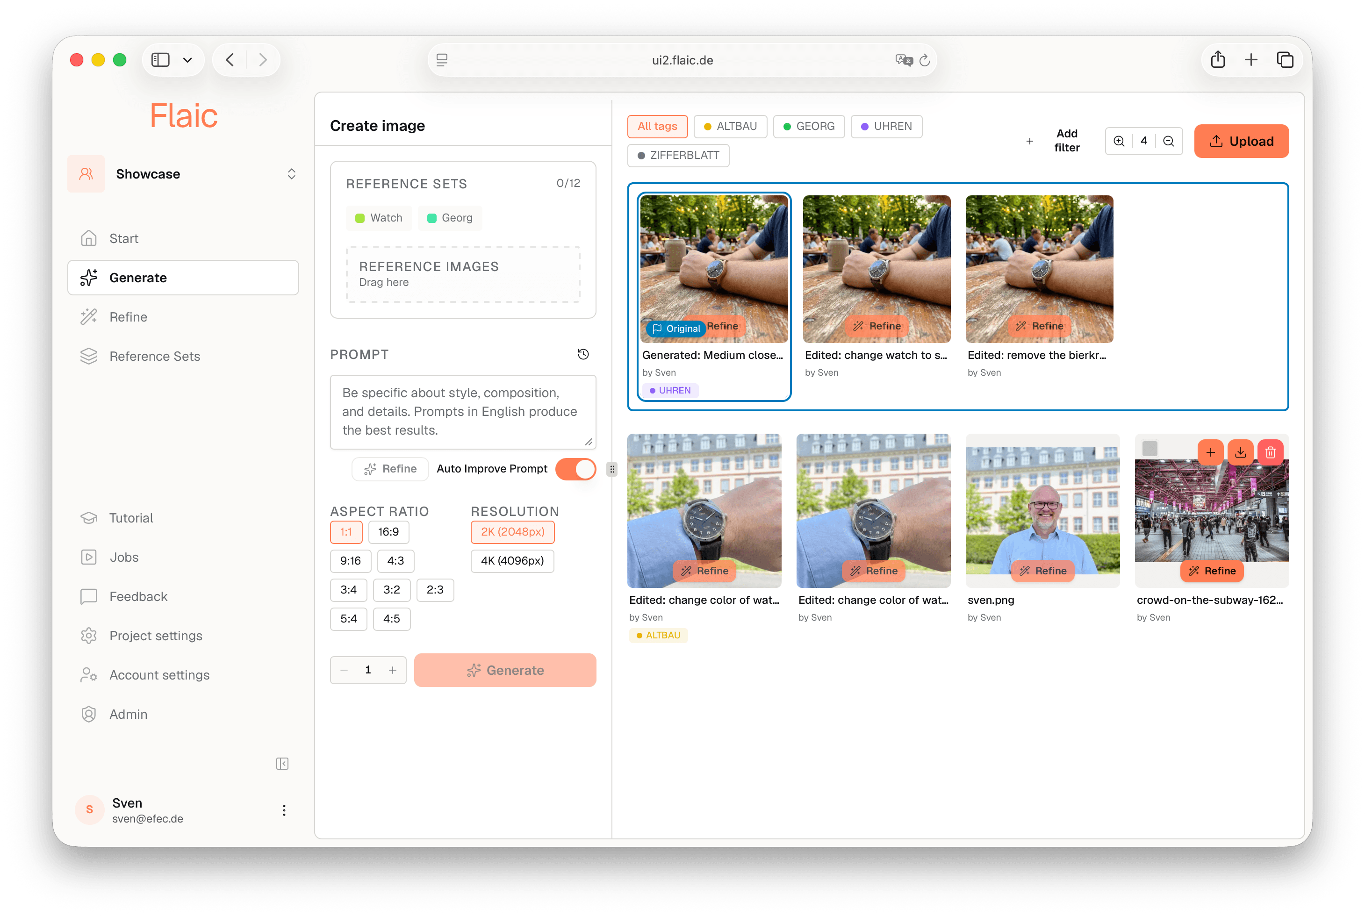1365x916 pixels.
Task: Open the Start page in sidebar
Action: point(183,238)
